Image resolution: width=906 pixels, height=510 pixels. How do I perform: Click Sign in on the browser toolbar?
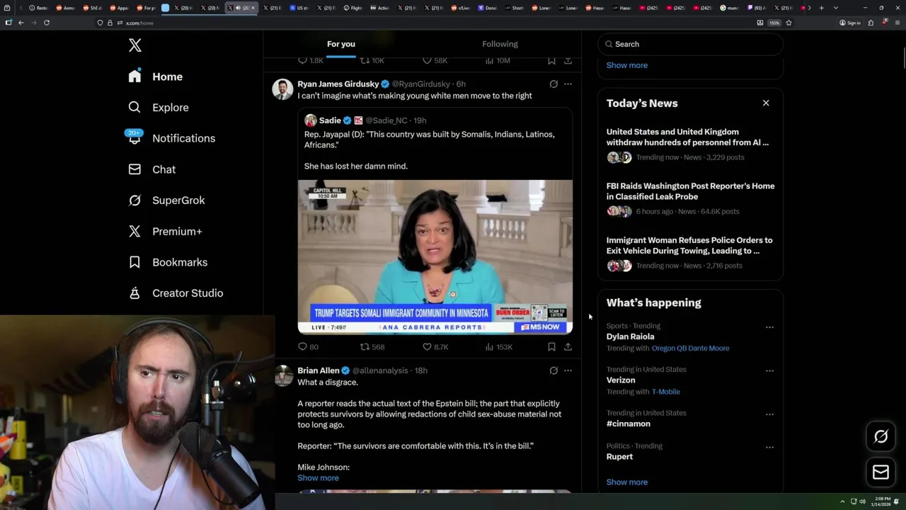[850, 23]
